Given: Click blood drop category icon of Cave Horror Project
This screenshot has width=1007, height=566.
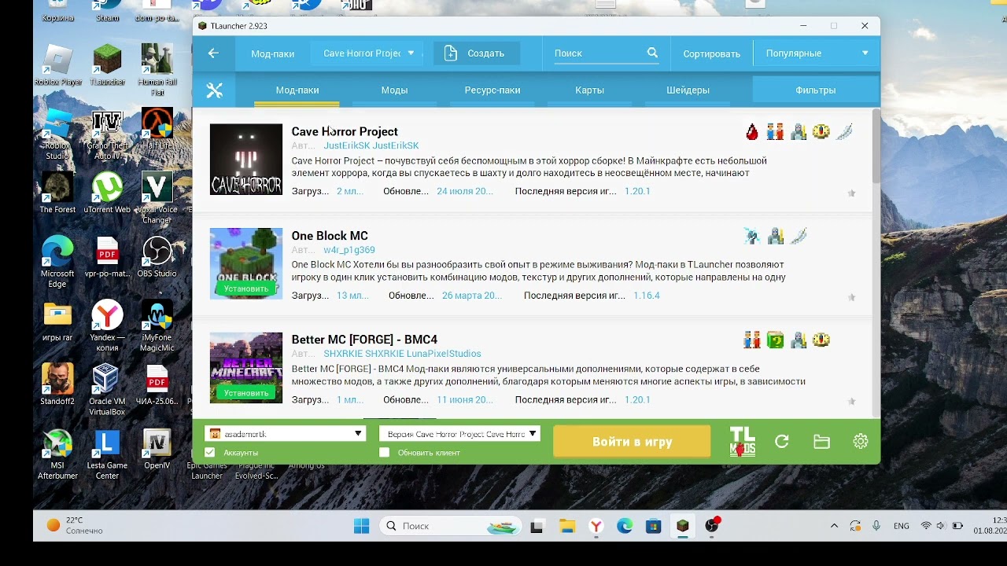Looking at the screenshot, I should tap(752, 132).
